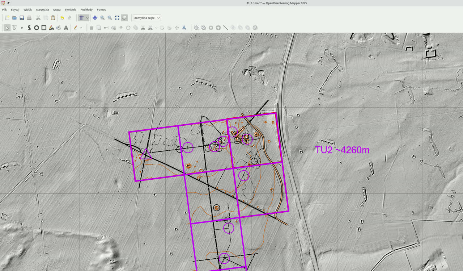This screenshot has width=463, height=271.
Task: Select the Scale objects arrows tool
Action: click(177, 28)
